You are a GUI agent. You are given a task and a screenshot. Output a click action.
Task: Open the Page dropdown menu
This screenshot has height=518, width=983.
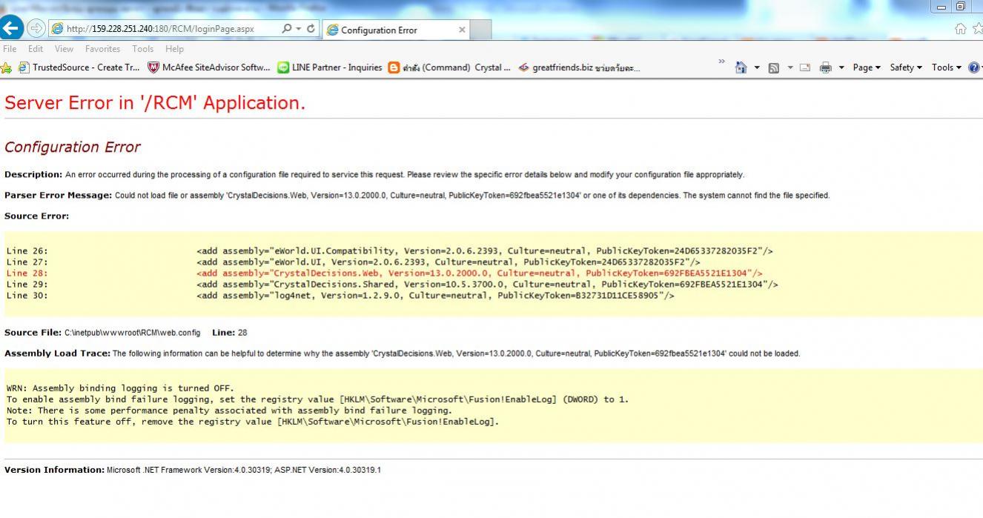pyautogui.click(x=866, y=67)
